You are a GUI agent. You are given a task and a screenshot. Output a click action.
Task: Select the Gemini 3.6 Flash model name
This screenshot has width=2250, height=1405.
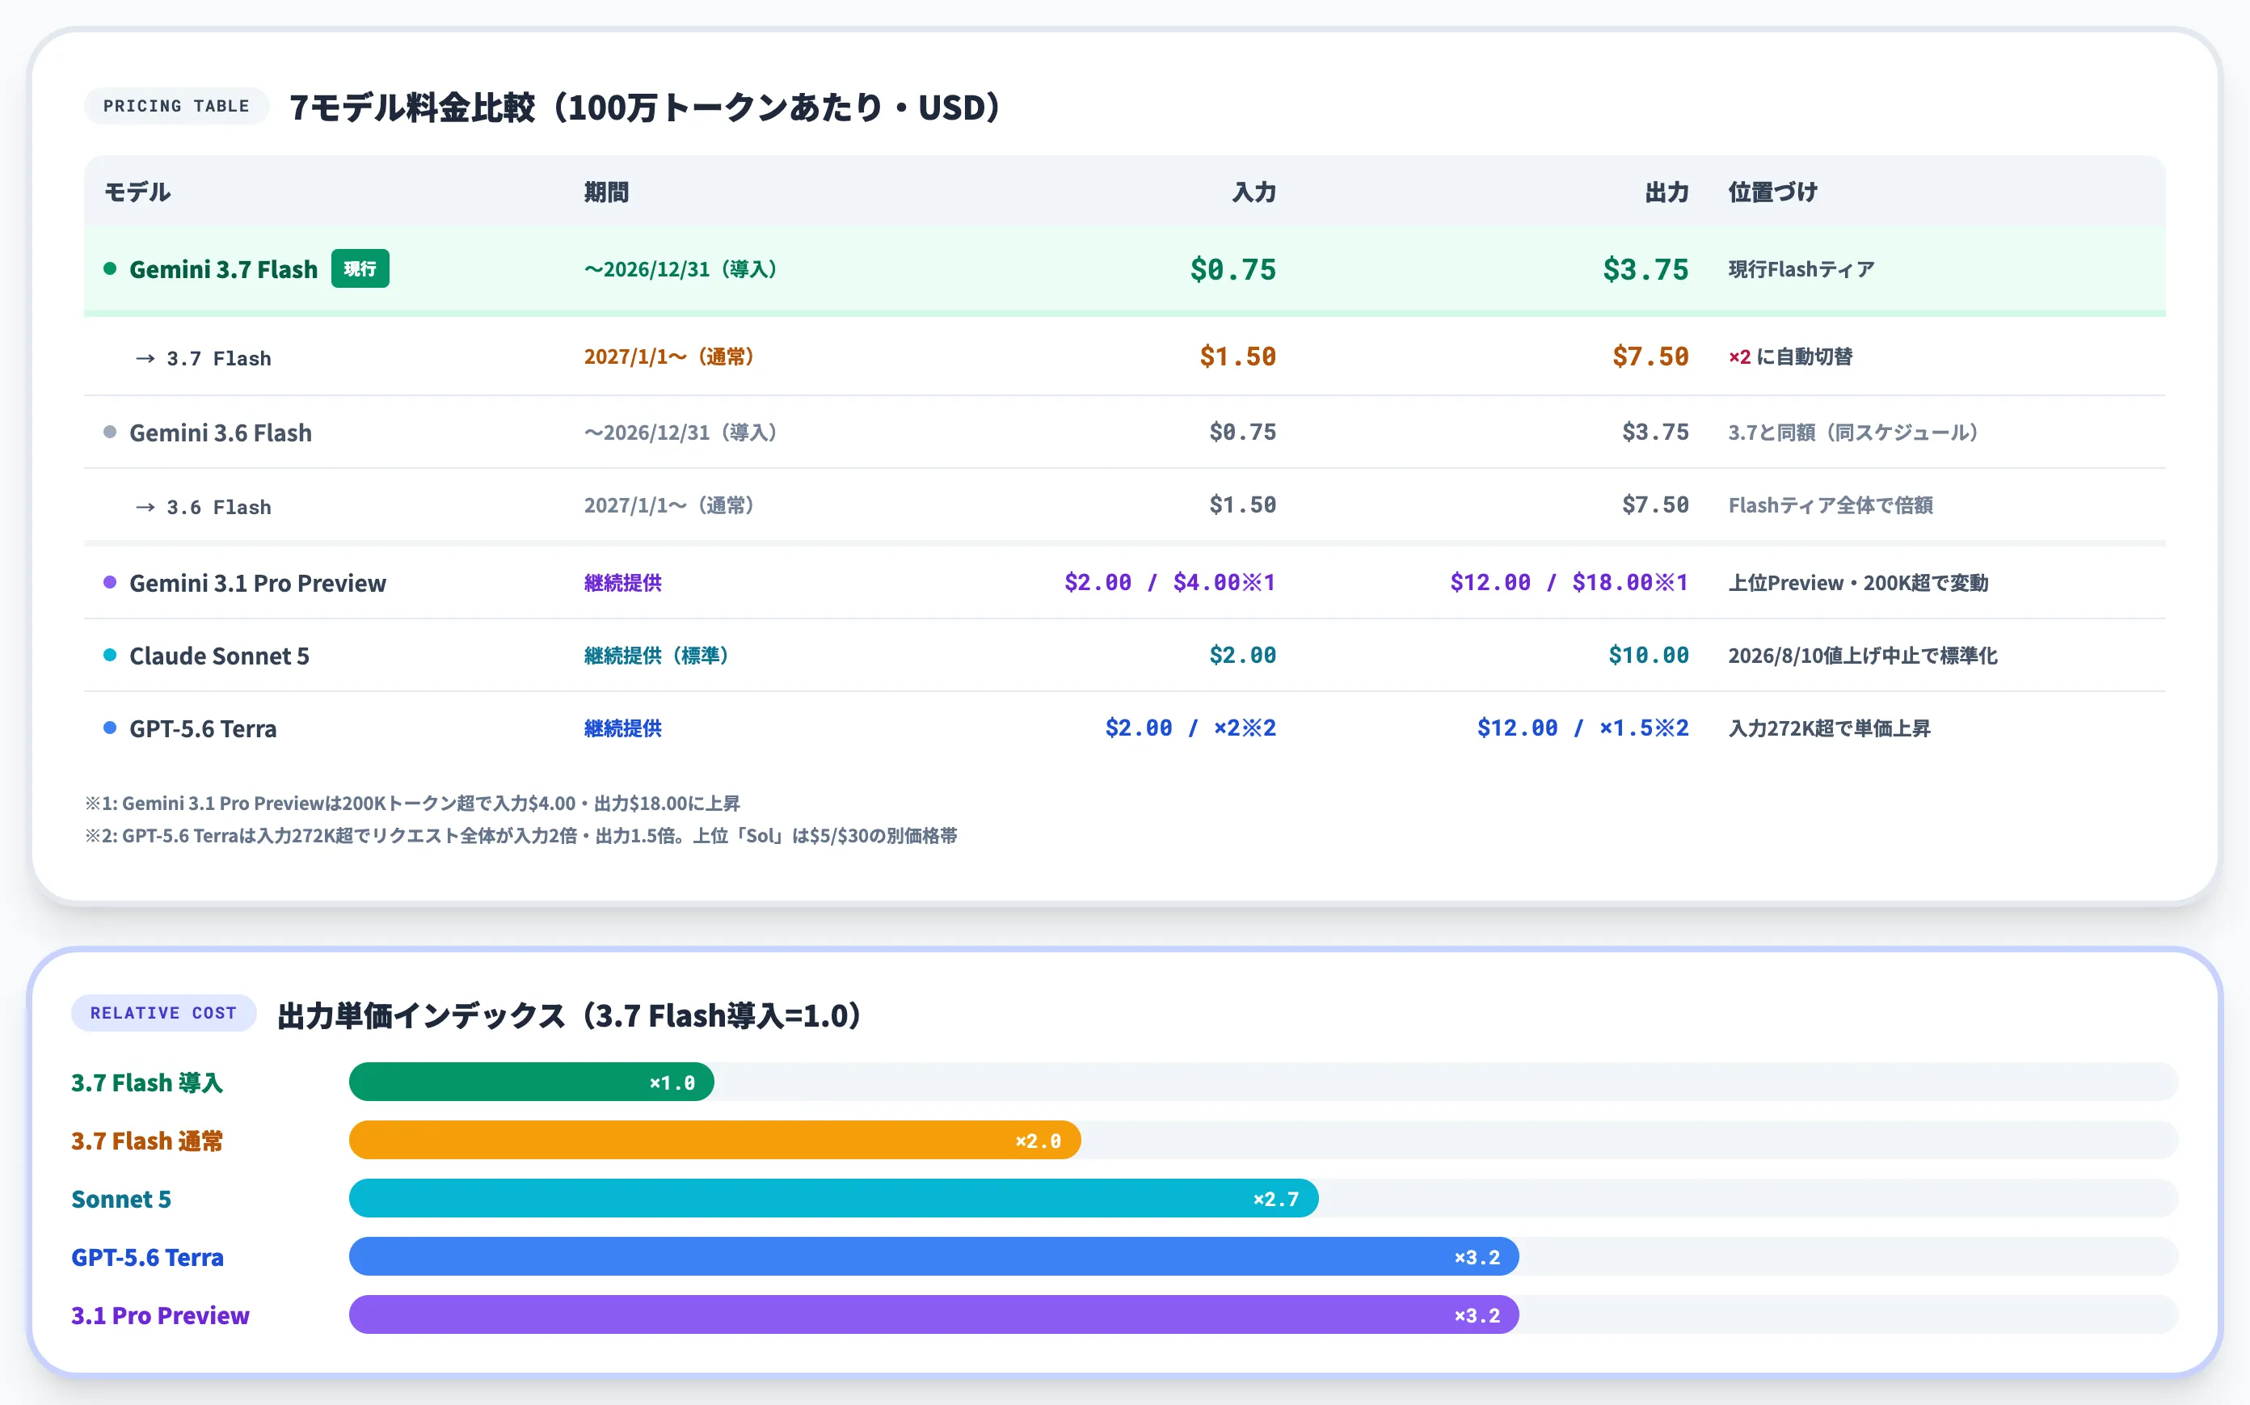[220, 433]
